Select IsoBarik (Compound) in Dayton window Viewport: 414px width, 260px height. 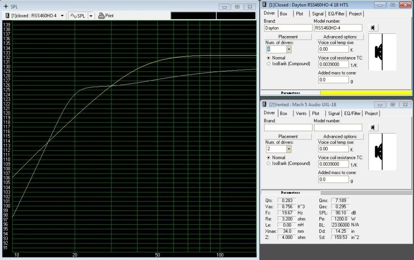(x=268, y=64)
